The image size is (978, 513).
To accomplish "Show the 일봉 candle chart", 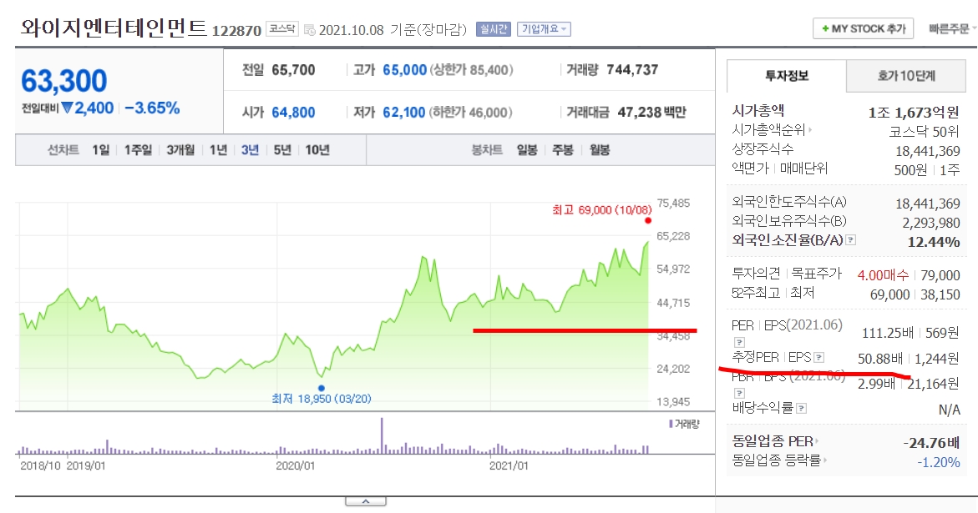I will [x=527, y=150].
